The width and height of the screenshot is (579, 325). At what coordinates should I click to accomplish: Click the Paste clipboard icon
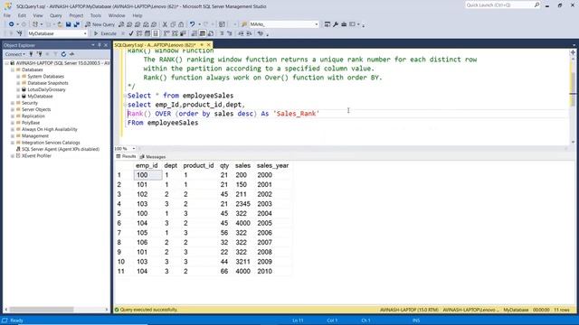pyautogui.click(x=181, y=24)
